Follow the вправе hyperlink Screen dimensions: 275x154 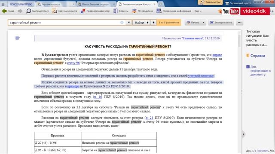tap(217, 55)
